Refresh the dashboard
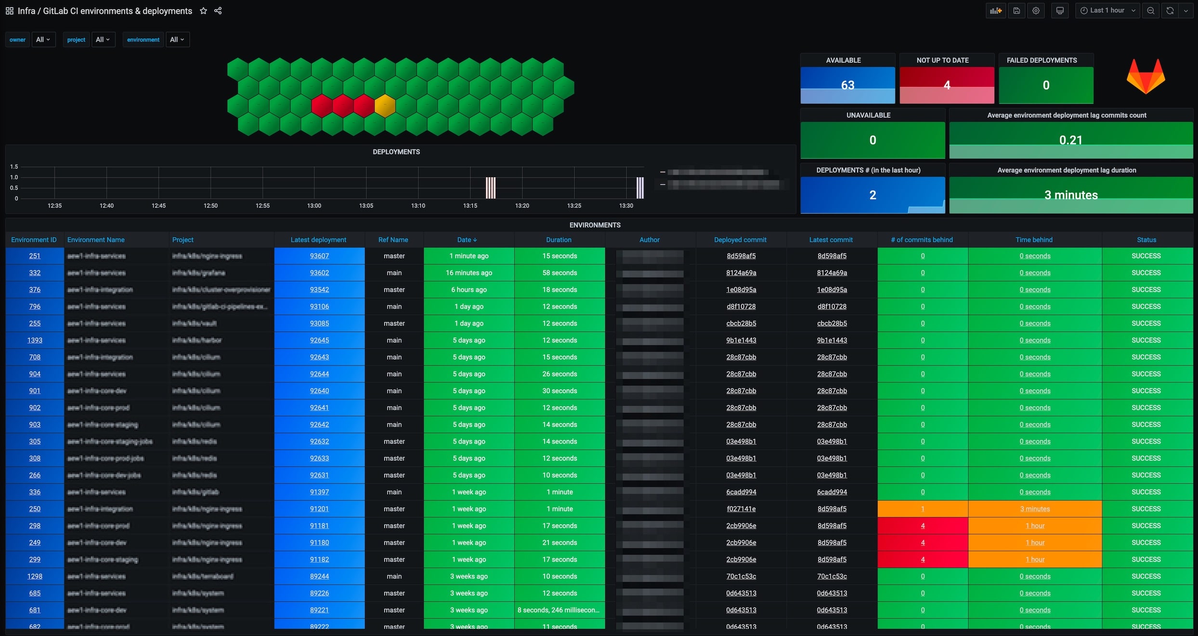 coord(1170,11)
